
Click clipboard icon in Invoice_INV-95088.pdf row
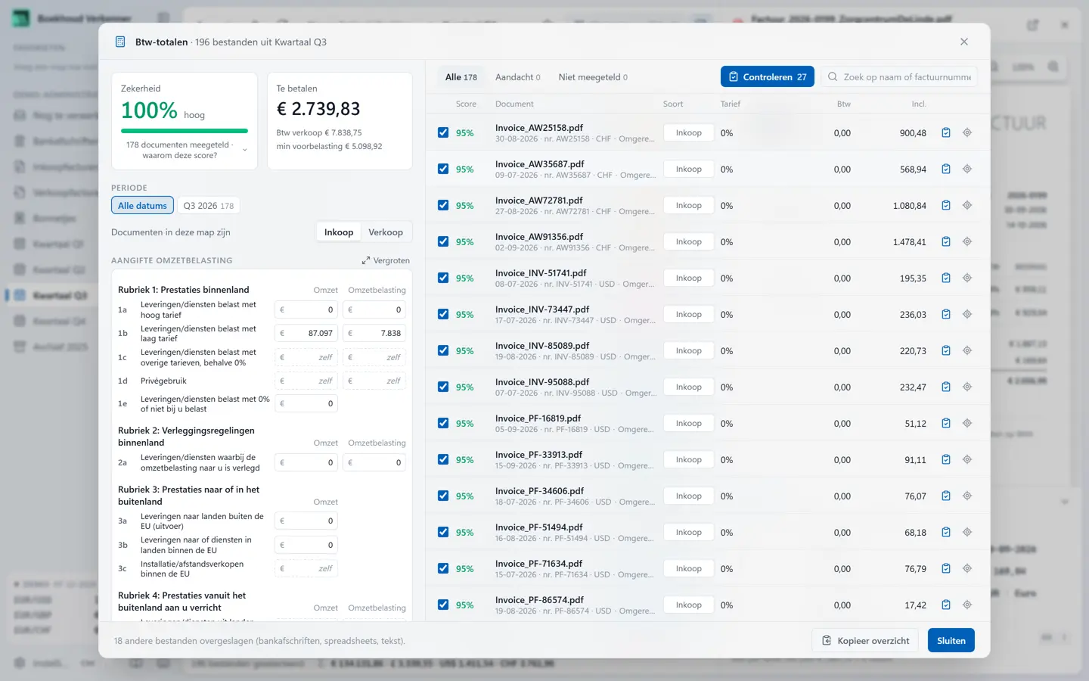pos(945,387)
